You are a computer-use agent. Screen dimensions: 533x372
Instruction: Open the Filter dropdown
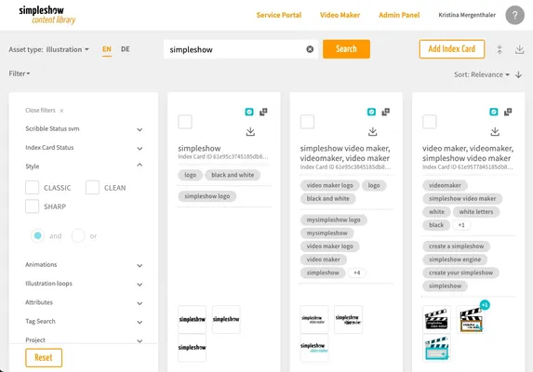coord(20,73)
